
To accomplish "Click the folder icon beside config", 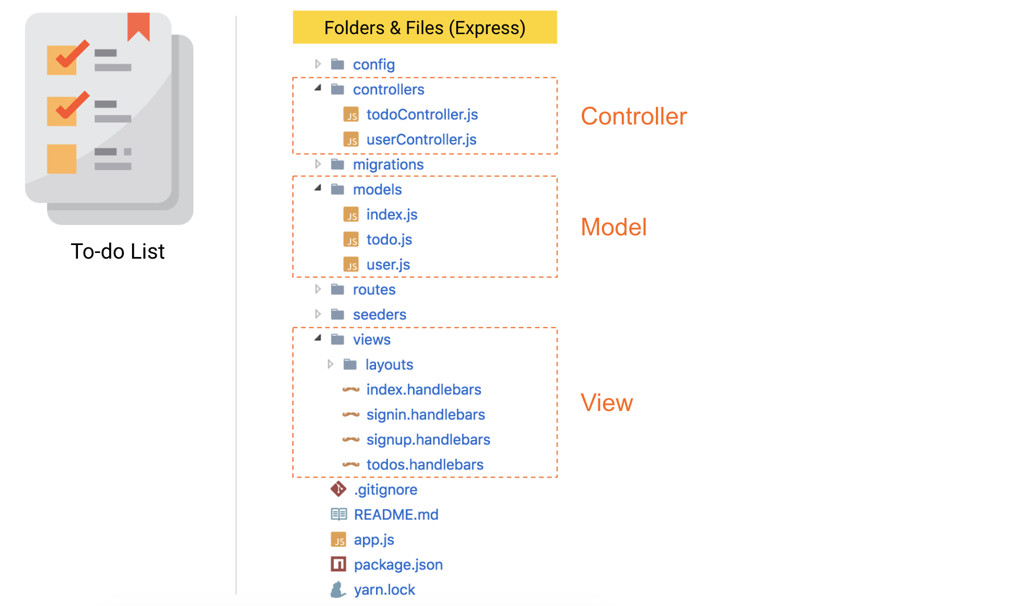I will tap(338, 64).
